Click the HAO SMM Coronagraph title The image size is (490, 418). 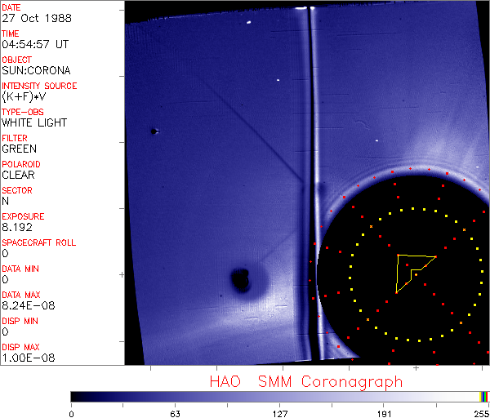(305, 381)
